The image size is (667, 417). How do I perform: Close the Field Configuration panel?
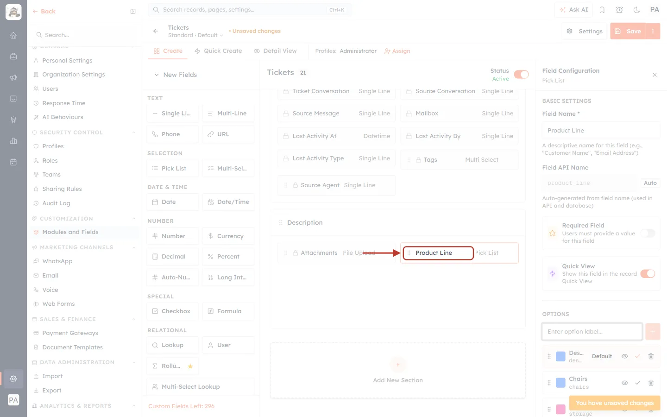click(654, 75)
